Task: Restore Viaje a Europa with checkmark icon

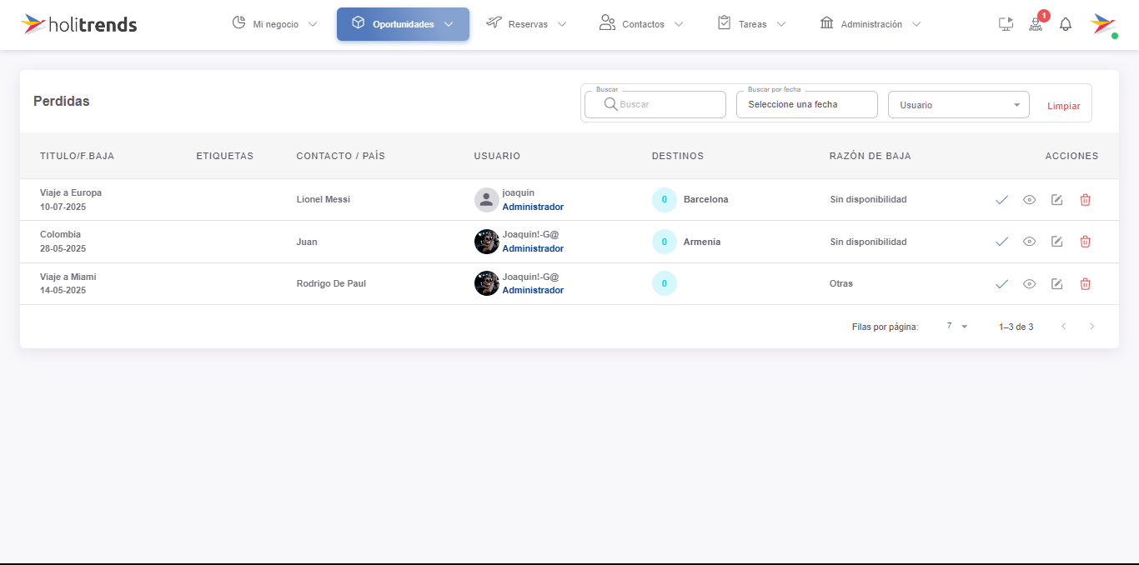Action: [1002, 200]
